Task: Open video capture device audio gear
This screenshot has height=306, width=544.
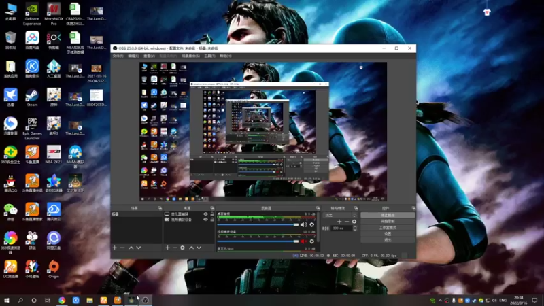Action: (312, 241)
